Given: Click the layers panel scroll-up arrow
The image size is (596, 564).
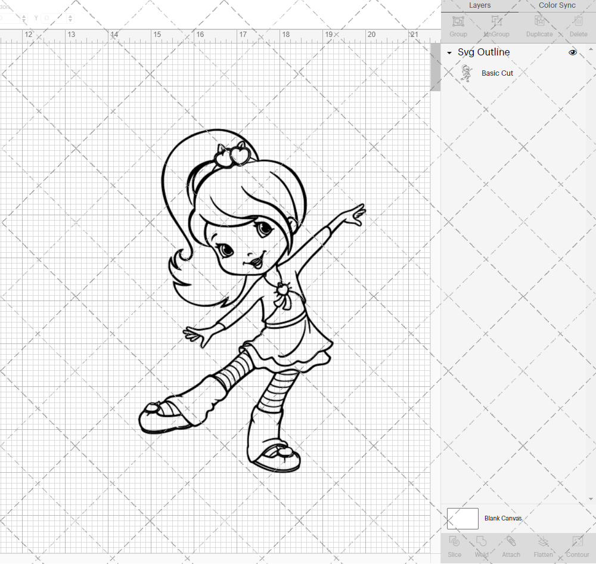Looking at the screenshot, I should click(x=590, y=49).
